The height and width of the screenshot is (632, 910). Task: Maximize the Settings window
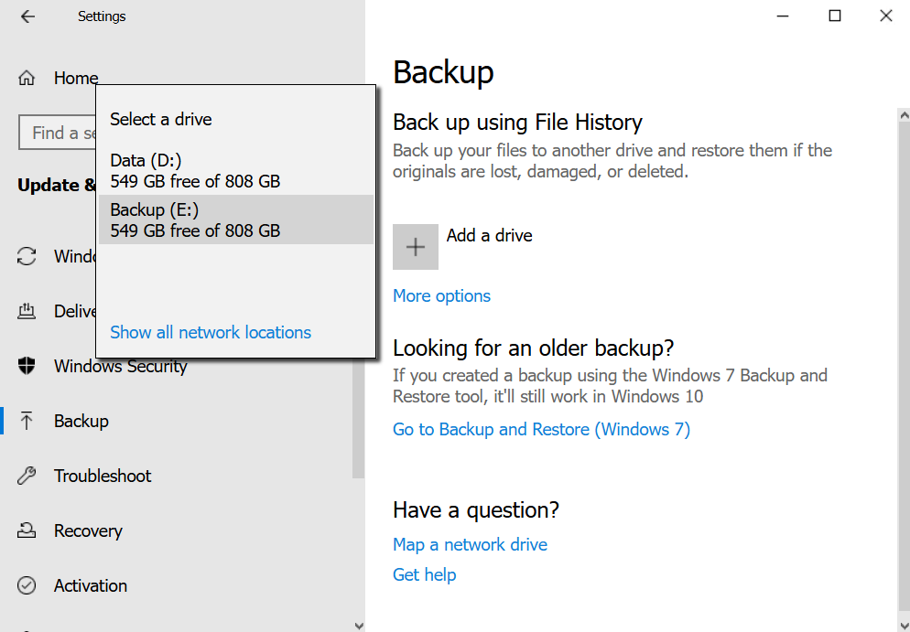click(x=835, y=16)
